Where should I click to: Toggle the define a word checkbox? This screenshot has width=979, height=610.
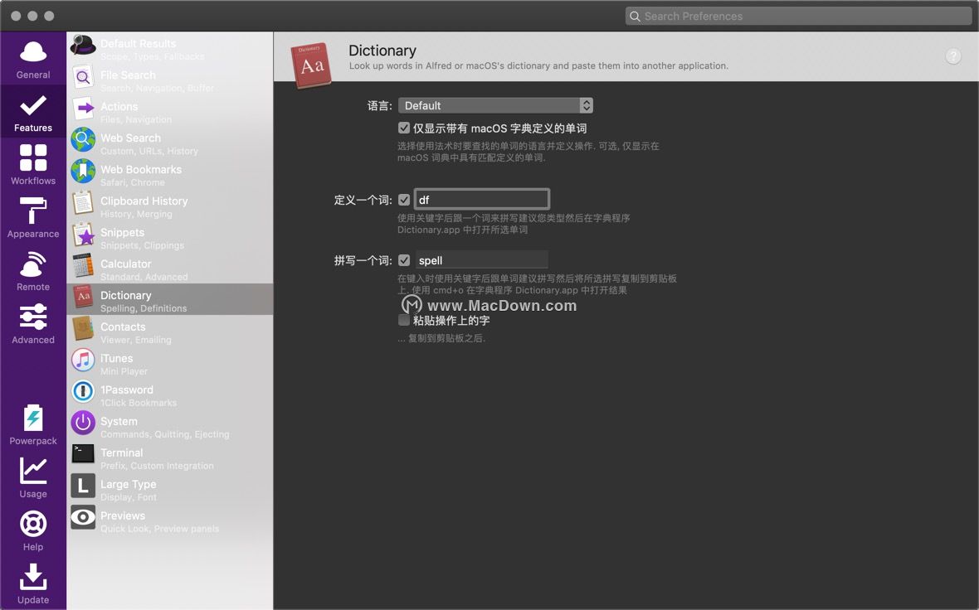[x=404, y=200]
